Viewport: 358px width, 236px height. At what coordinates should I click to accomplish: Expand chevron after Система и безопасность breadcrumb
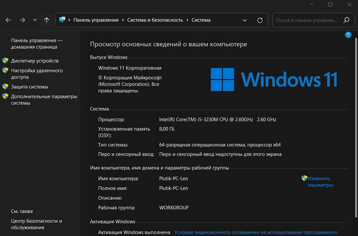coord(188,20)
